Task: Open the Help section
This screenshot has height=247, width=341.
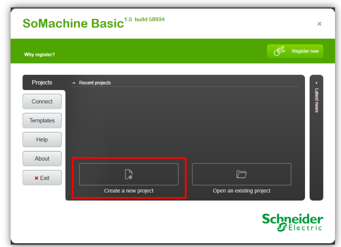Action: [42, 139]
